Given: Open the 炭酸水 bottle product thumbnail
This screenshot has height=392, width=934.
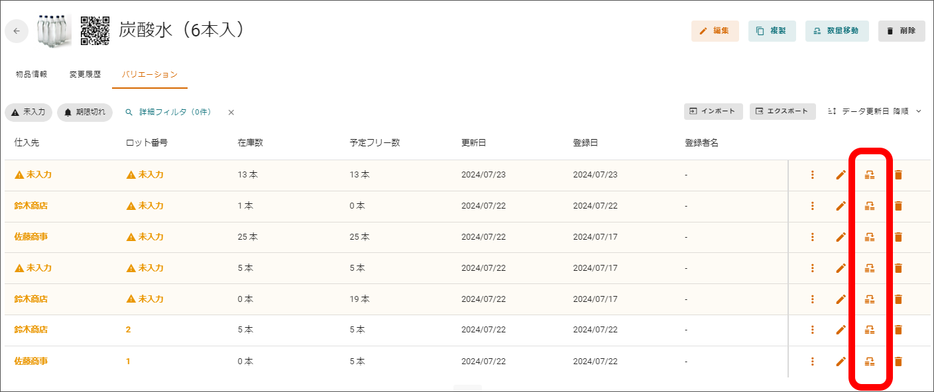Looking at the screenshot, I should pyautogui.click(x=54, y=30).
